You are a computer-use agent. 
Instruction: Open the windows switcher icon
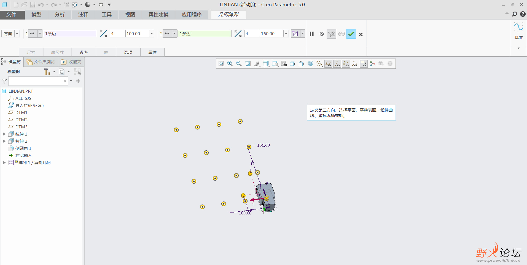[x=75, y=5]
